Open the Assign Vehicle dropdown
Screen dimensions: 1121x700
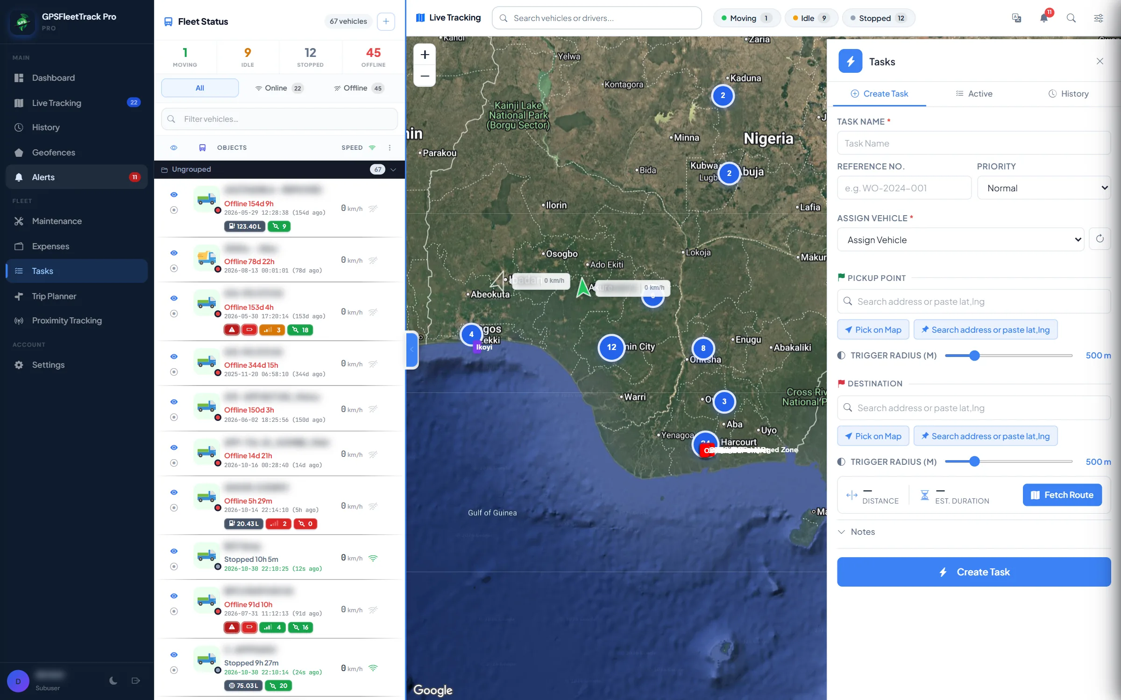click(961, 239)
